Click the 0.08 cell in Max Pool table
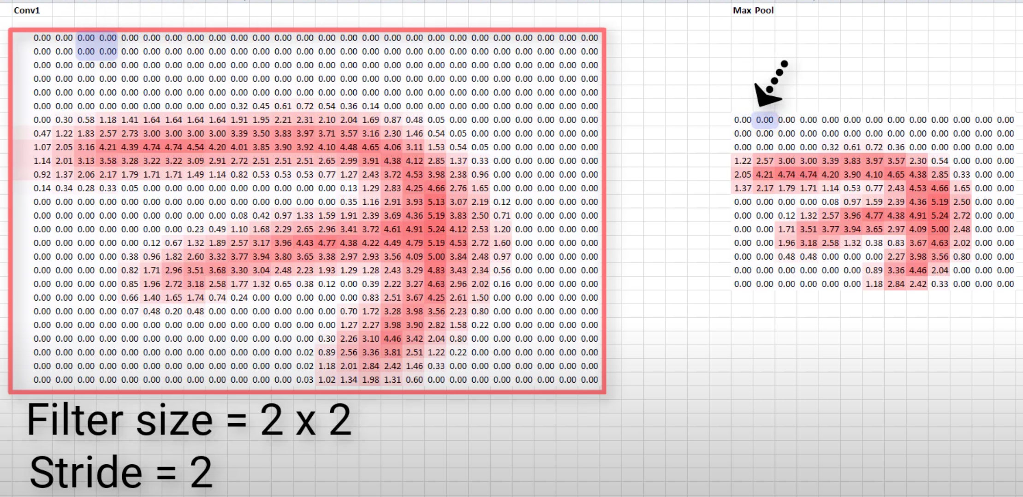The width and height of the screenshot is (1023, 497). (830, 202)
